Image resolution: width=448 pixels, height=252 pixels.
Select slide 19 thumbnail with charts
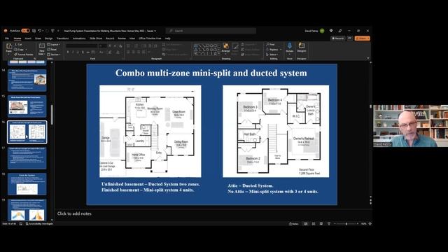coord(27,210)
